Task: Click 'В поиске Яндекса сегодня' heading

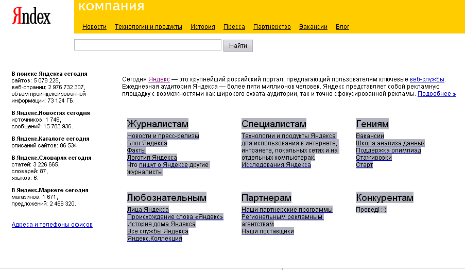Action: click(x=49, y=74)
